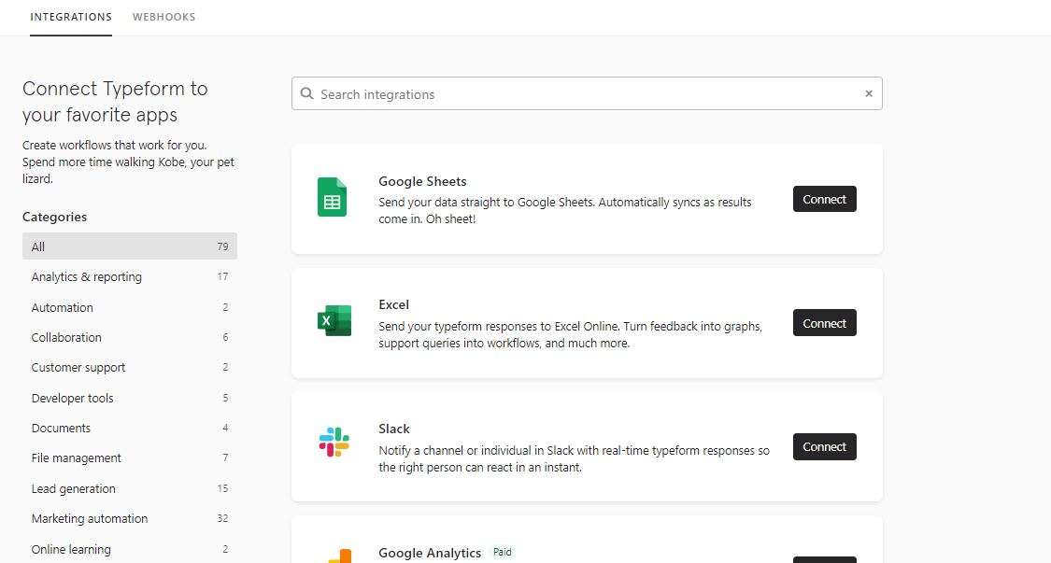Click the Slack integration title
Image resolution: width=1051 pixels, height=563 pixels.
click(x=394, y=429)
